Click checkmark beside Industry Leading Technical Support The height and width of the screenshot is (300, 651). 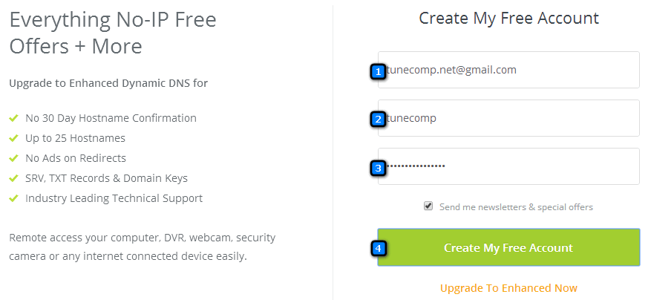13,198
